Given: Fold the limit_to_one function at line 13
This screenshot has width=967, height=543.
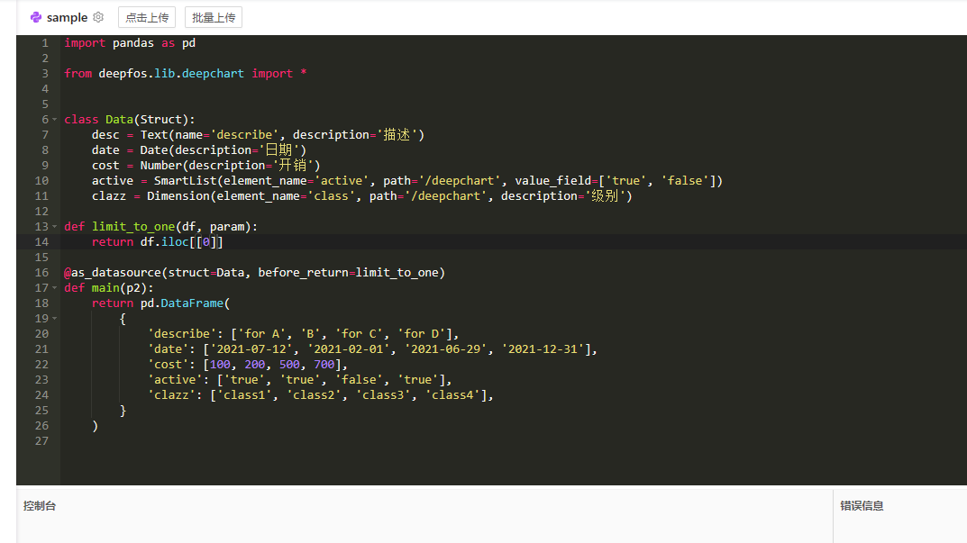Looking at the screenshot, I should click(56, 227).
